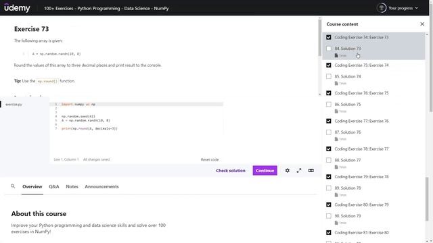This screenshot has width=433, height=243.
Task: Click document icon under Solution 75
Action: [x=336, y=111]
